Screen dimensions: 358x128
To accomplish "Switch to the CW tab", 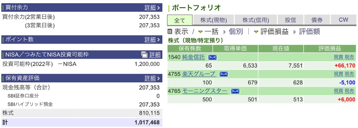I will pos(343,20).
